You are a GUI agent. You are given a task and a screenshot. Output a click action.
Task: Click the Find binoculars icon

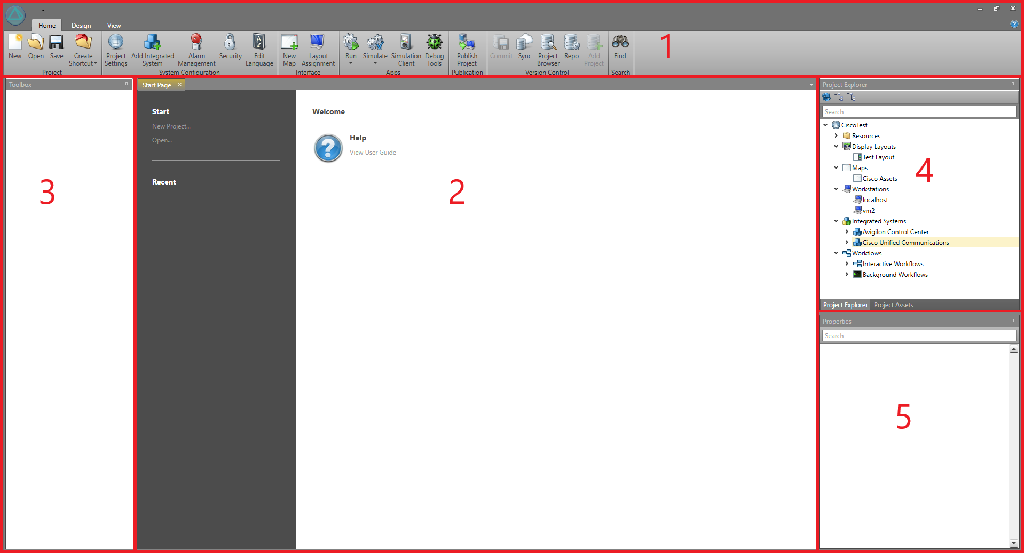pos(620,43)
